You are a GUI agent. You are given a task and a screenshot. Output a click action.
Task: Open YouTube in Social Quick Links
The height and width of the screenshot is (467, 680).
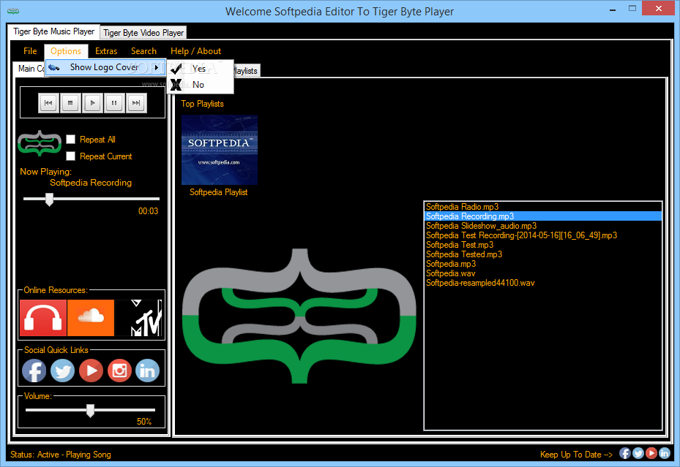91,371
